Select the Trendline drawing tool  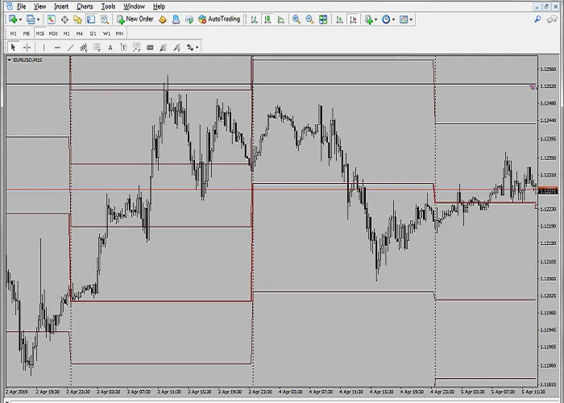(x=71, y=48)
